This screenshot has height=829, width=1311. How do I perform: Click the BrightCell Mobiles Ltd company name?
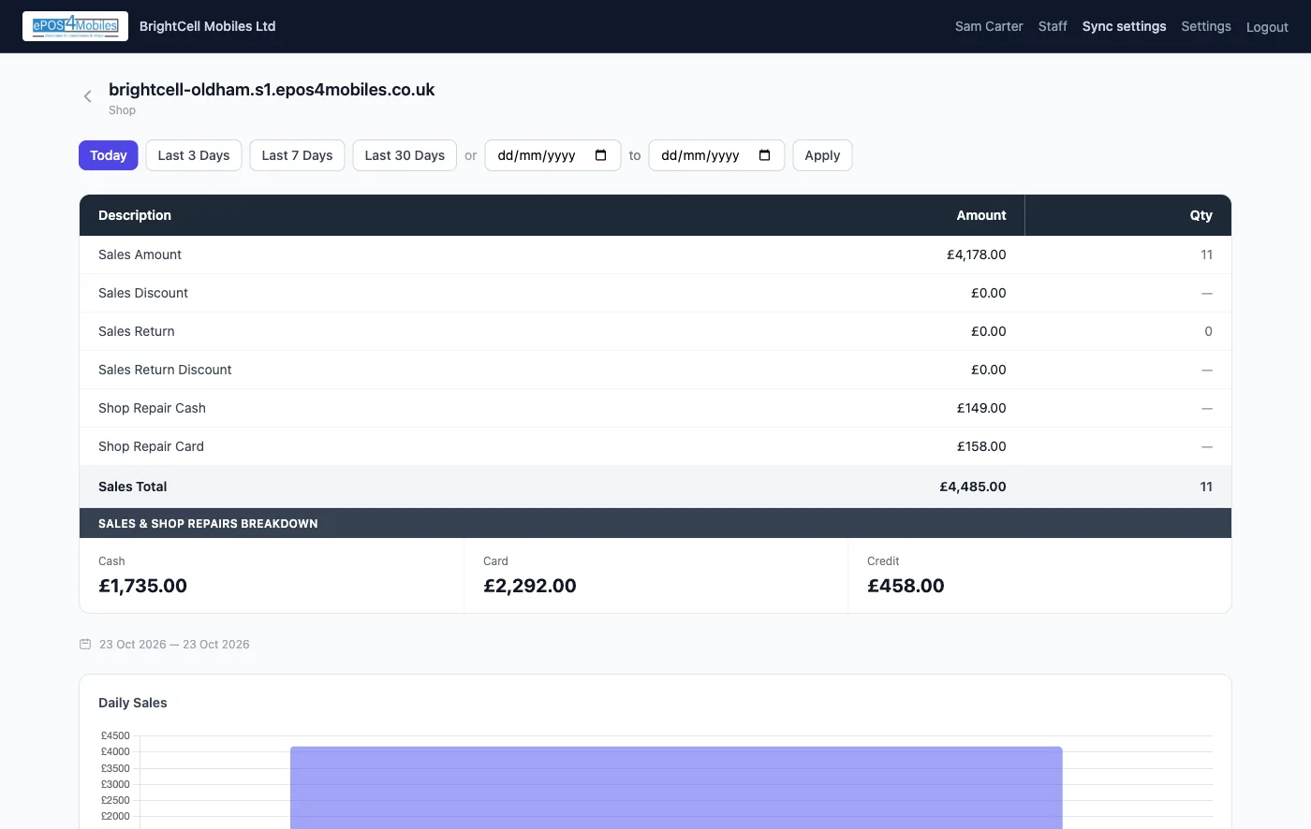tap(208, 26)
